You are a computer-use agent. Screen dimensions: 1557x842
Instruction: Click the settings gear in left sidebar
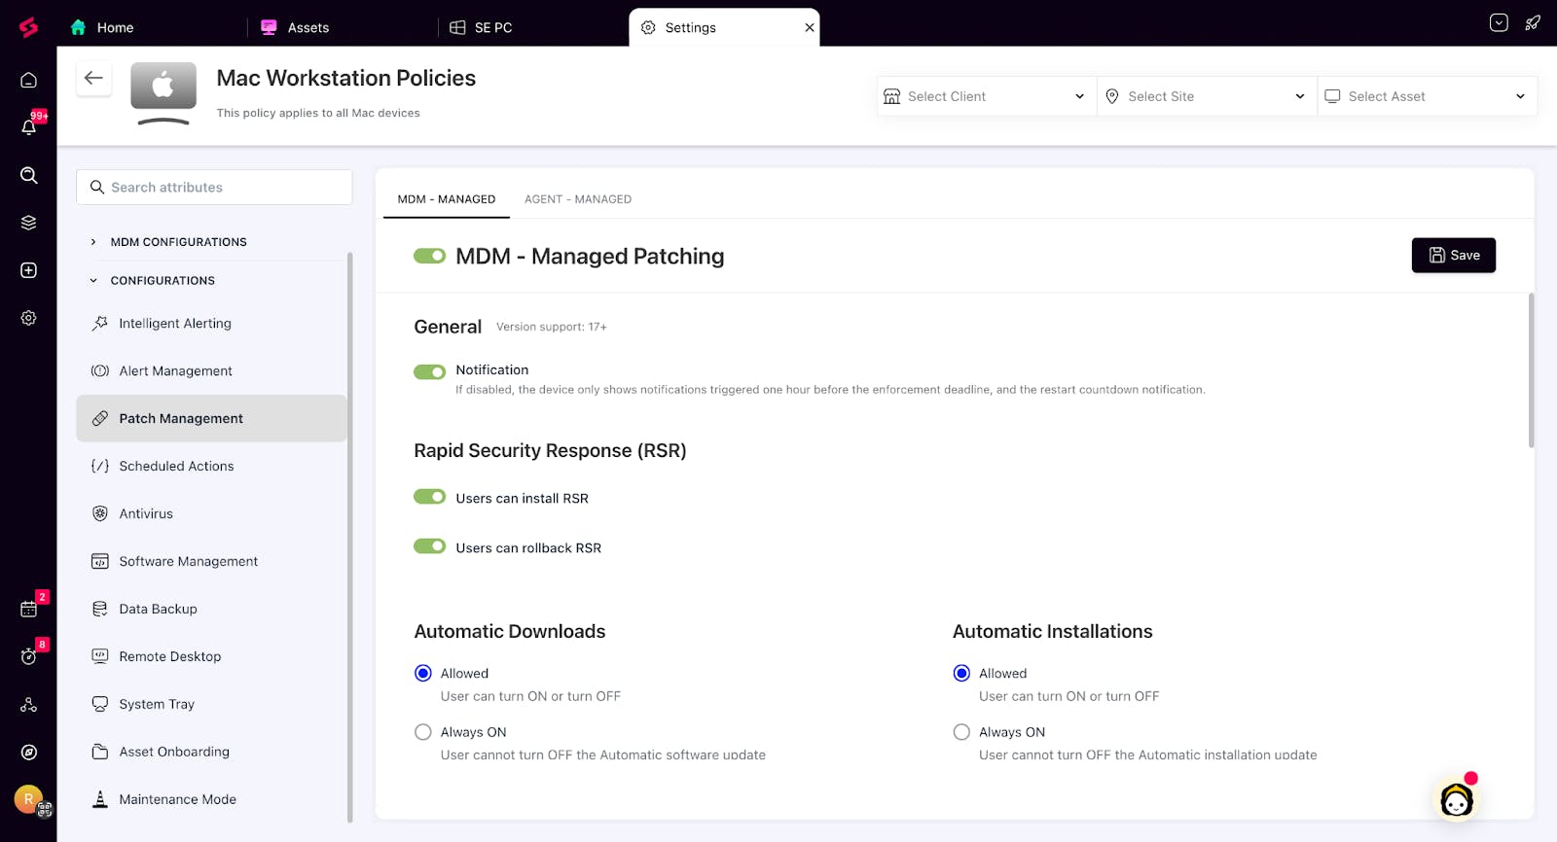(28, 318)
